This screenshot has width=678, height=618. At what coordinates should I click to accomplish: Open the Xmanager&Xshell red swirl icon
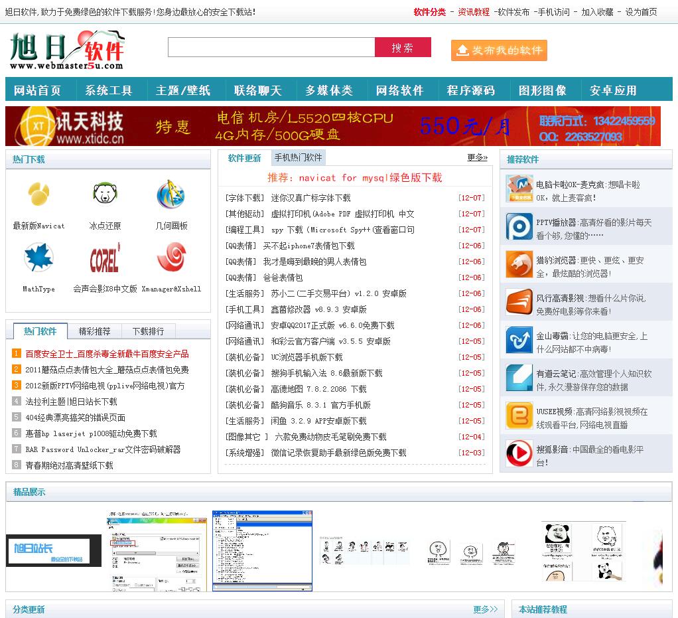(x=171, y=257)
